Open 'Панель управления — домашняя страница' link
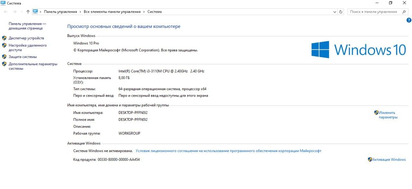 [27, 26]
